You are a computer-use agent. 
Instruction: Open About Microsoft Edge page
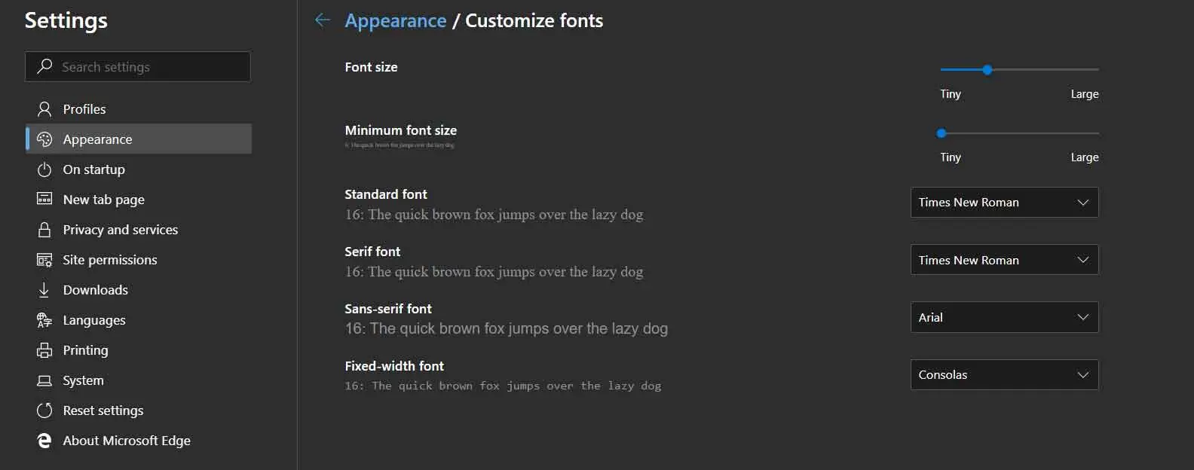pos(126,441)
